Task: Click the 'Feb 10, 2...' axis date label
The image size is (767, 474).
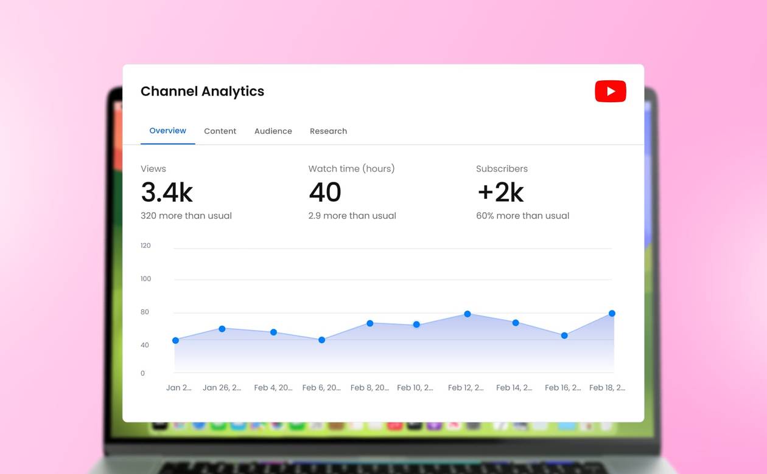Action: tap(415, 388)
